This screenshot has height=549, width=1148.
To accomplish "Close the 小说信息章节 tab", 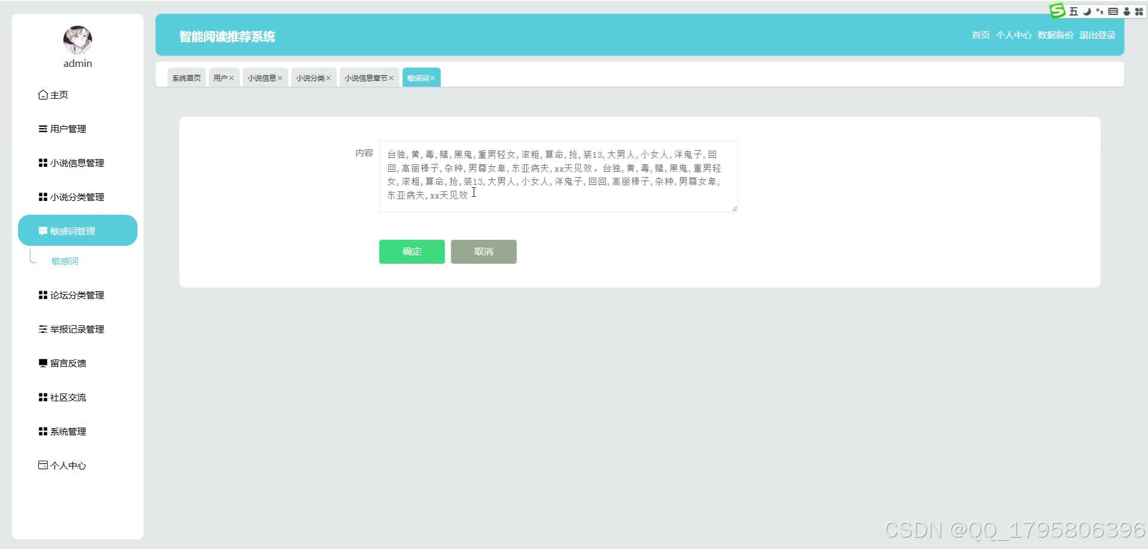I will pyautogui.click(x=391, y=78).
